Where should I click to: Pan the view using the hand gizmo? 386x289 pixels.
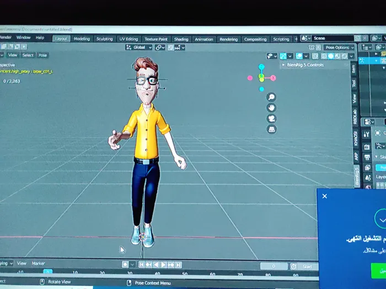(x=271, y=108)
